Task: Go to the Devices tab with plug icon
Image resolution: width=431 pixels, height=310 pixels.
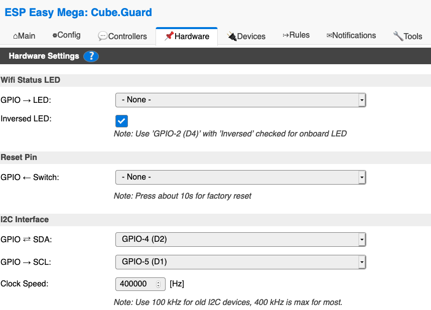Action: pyautogui.click(x=246, y=36)
